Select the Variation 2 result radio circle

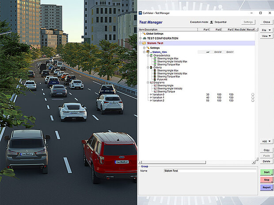252,101
